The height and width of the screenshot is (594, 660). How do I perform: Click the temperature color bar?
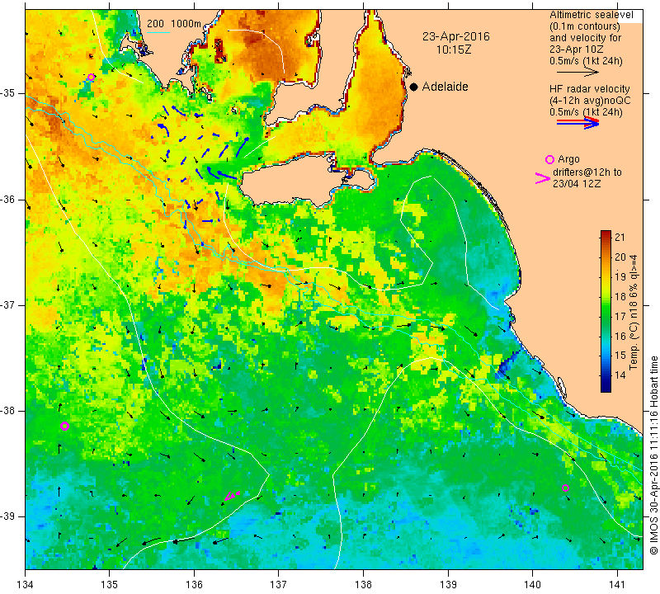pos(606,311)
